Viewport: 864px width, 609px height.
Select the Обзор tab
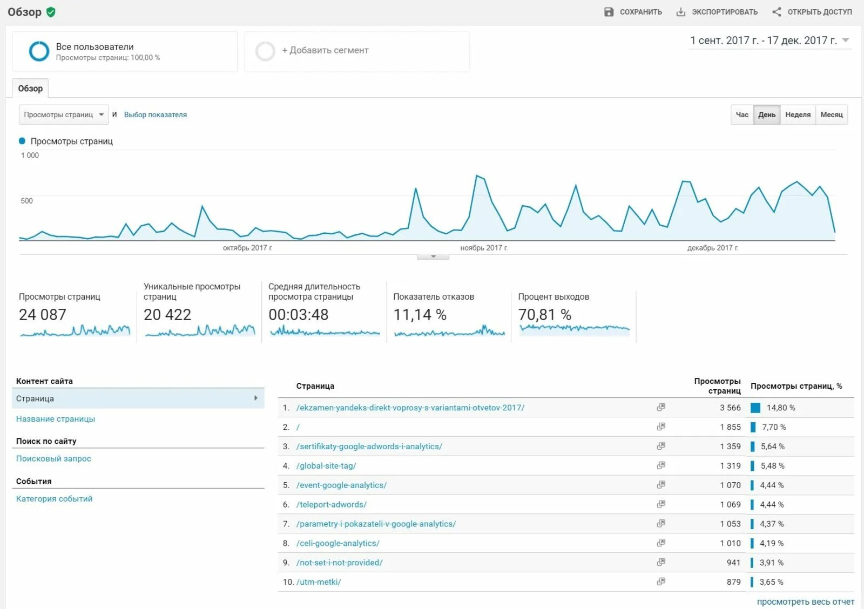(30, 89)
